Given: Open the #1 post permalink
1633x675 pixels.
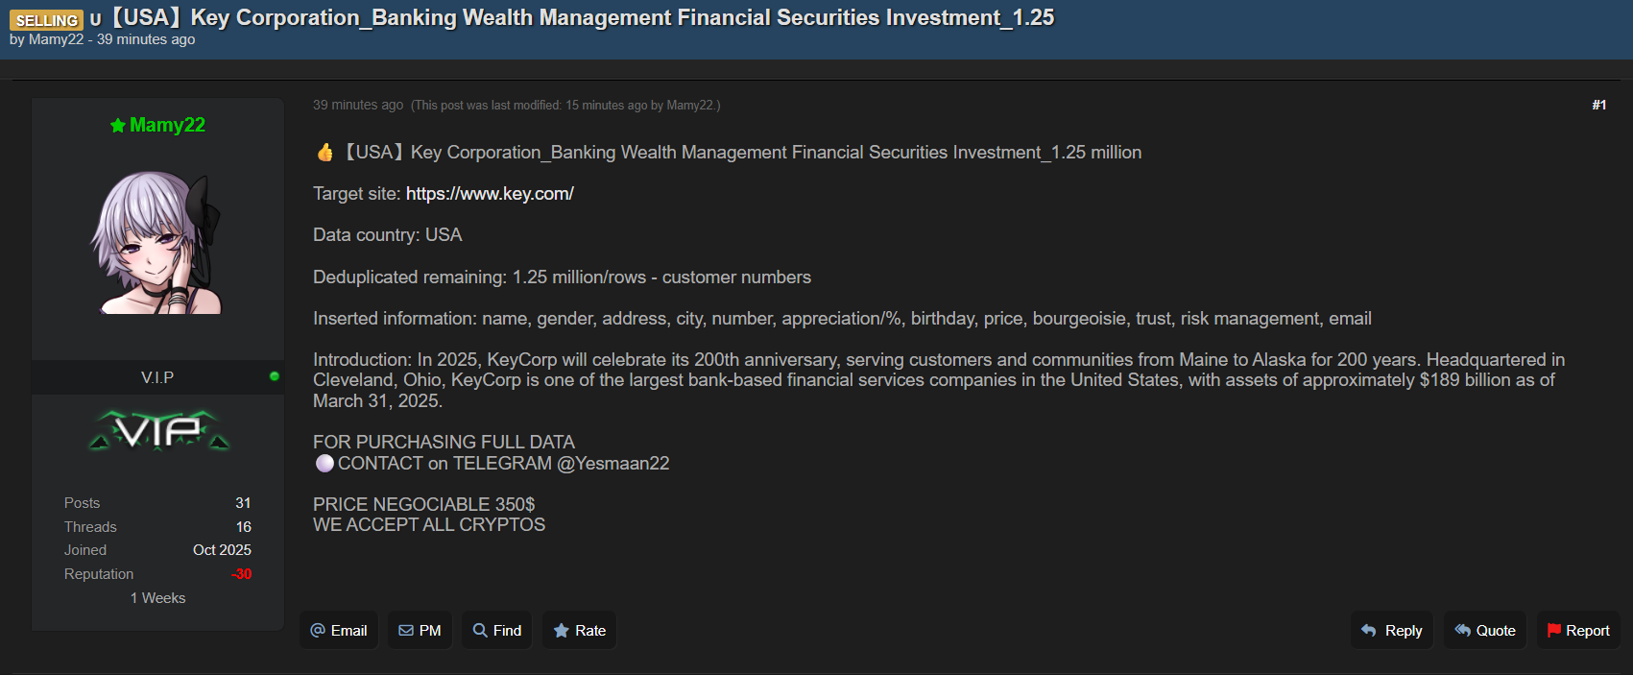Looking at the screenshot, I should point(1598,105).
